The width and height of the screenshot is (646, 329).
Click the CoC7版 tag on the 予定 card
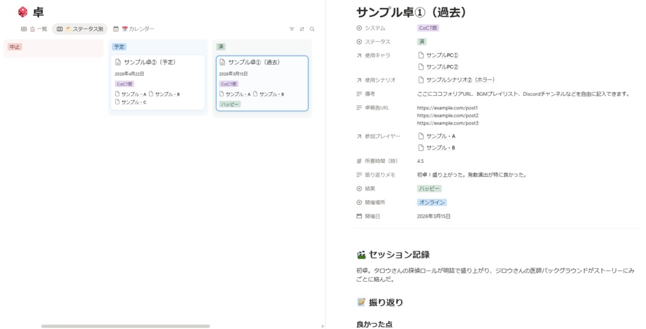tap(124, 84)
